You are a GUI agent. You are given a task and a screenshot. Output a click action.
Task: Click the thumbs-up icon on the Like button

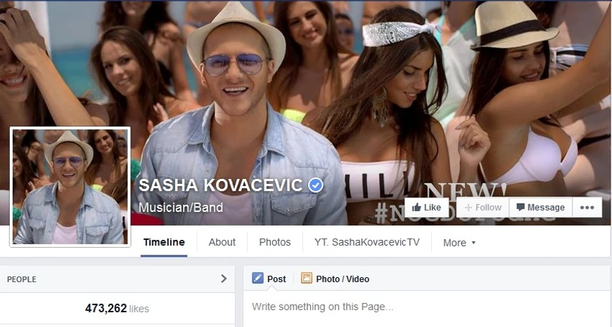click(x=416, y=207)
